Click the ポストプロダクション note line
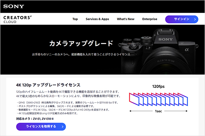The image size is (205, 136). pyautogui.click(x=55, y=106)
